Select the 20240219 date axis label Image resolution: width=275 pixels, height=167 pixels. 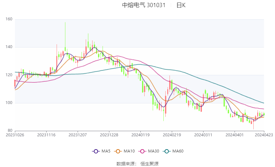[x=172, y=135]
